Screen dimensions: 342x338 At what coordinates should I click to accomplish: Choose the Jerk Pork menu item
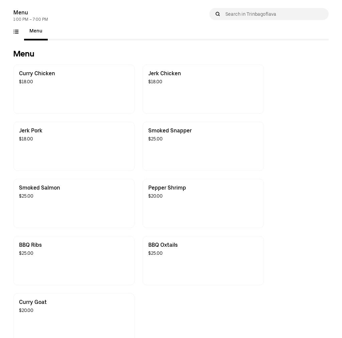coord(74,146)
